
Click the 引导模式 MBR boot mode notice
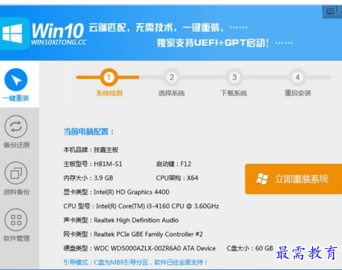pyautogui.click(x=136, y=262)
